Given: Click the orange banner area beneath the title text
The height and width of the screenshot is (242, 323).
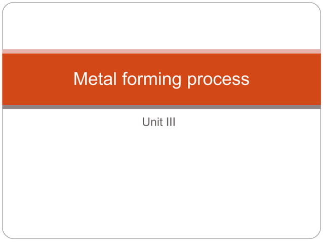Looking at the screenshot, I should (161, 97).
